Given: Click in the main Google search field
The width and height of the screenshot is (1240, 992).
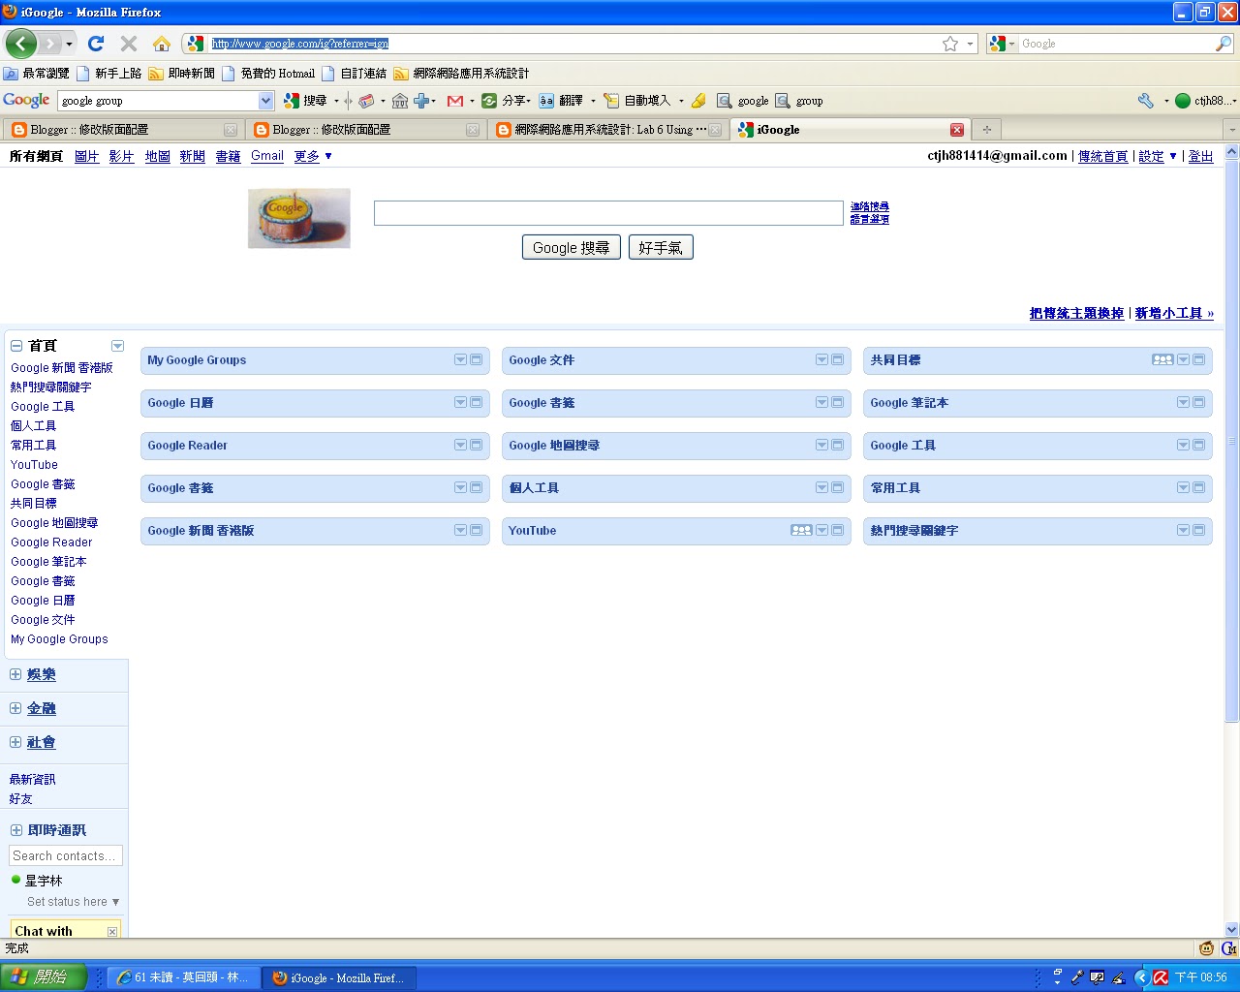Looking at the screenshot, I should click(x=608, y=213).
